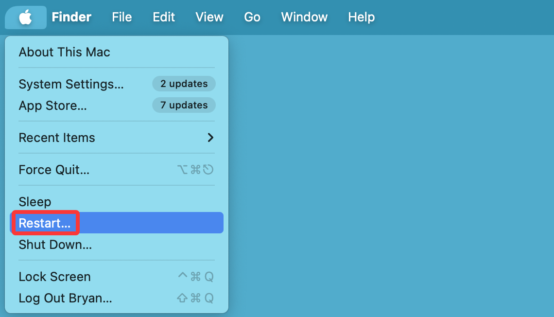Log Out Bryan from the session
Screen dimensions: 554x317
coord(65,298)
